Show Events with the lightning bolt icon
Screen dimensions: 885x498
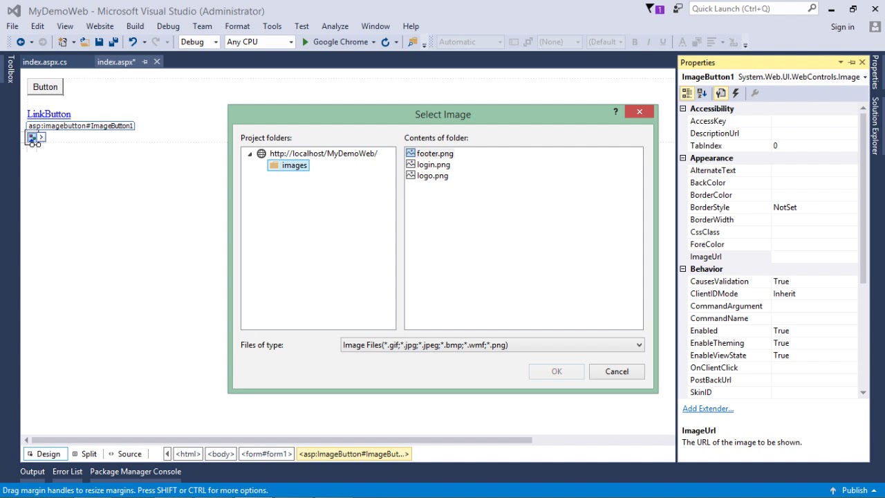click(736, 93)
